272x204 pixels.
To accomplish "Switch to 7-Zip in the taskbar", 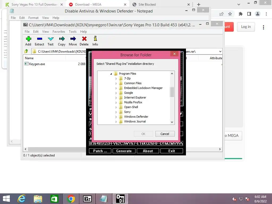I will [87, 199].
